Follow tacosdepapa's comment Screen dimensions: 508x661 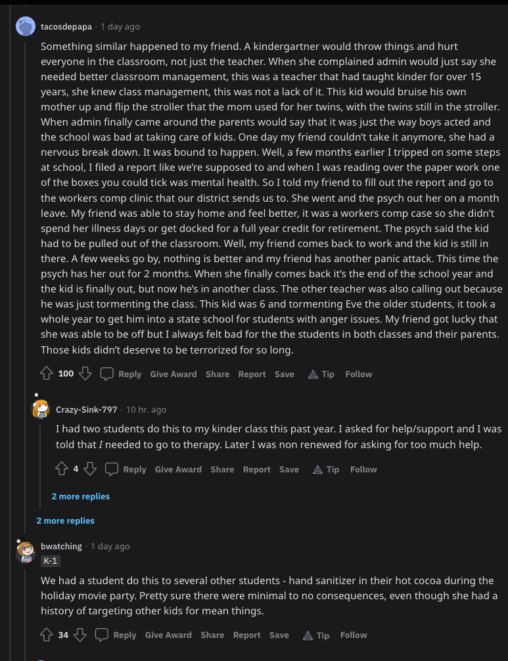359,375
